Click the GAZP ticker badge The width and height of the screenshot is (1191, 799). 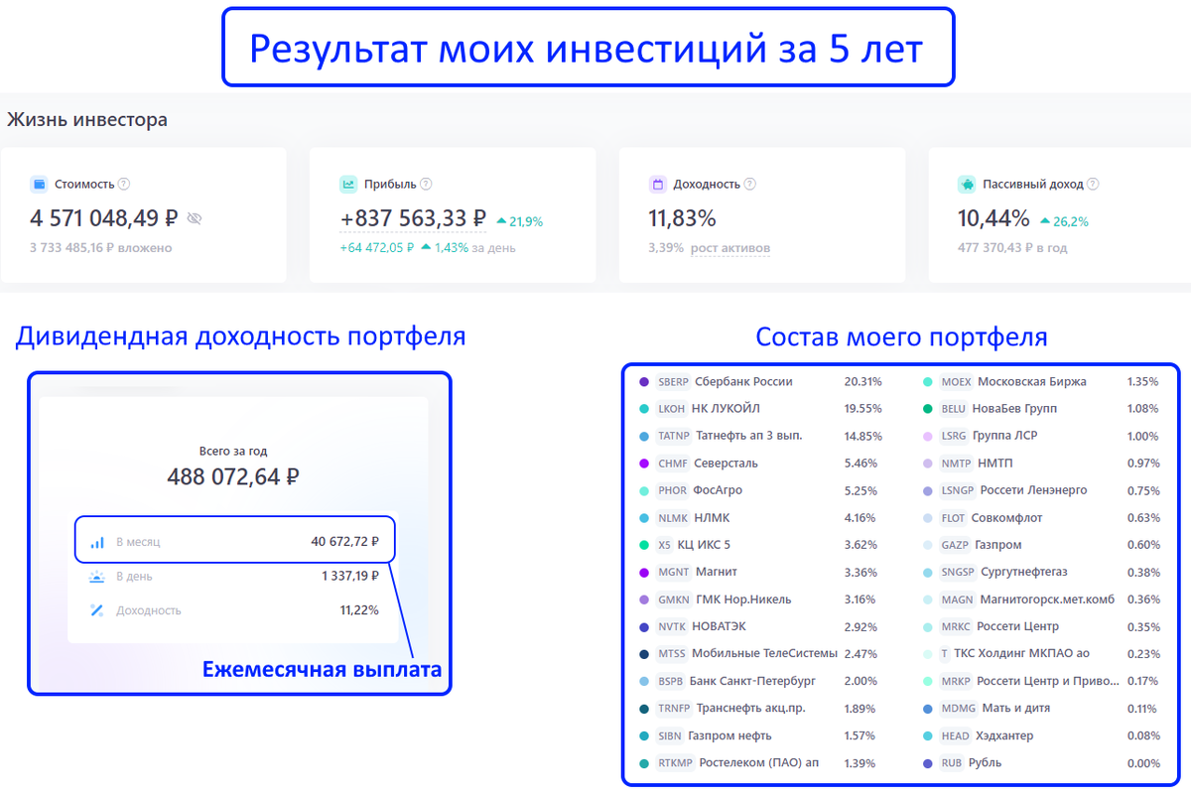tap(954, 545)
